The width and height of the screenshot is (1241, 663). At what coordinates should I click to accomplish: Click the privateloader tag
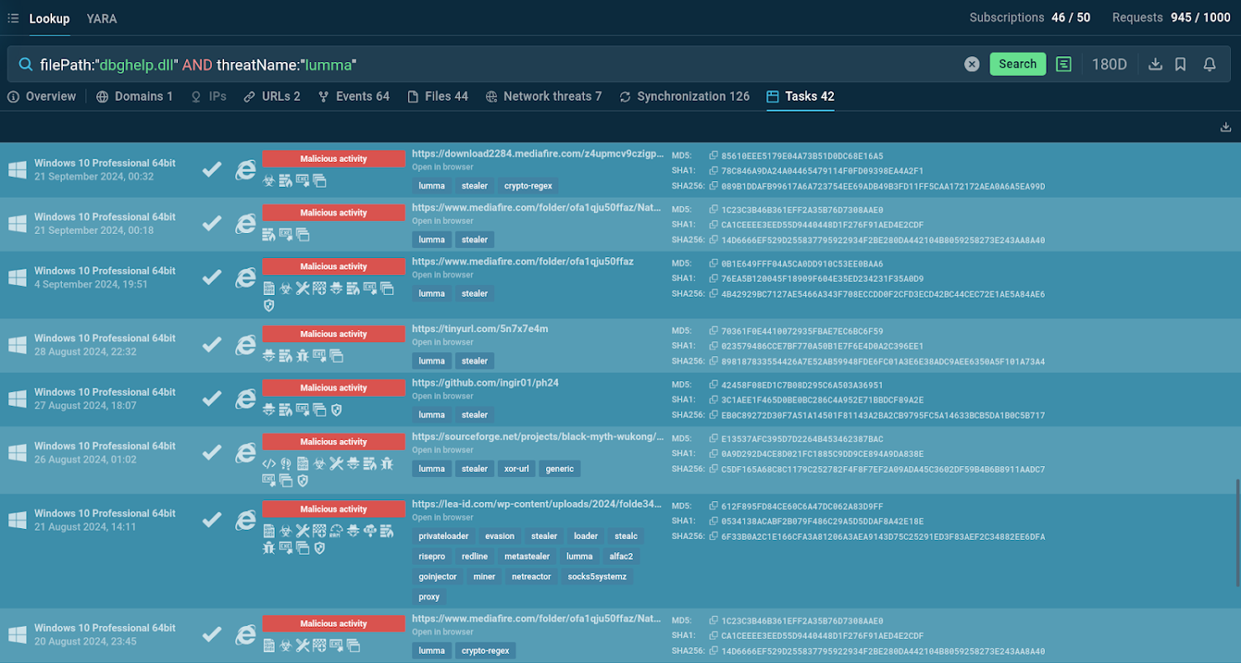tap(443, 537)
